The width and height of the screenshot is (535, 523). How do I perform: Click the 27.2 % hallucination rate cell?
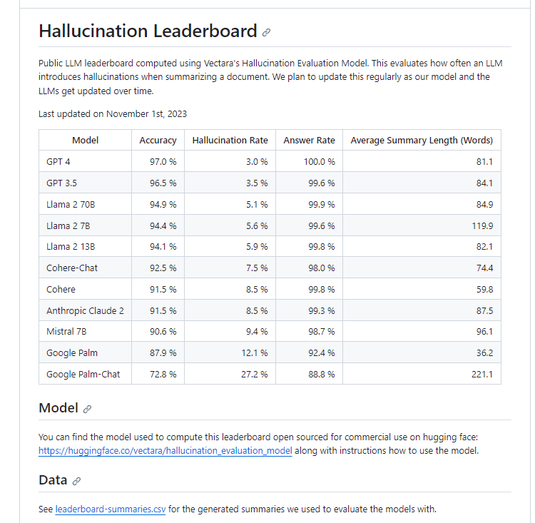tap(230, 374)
